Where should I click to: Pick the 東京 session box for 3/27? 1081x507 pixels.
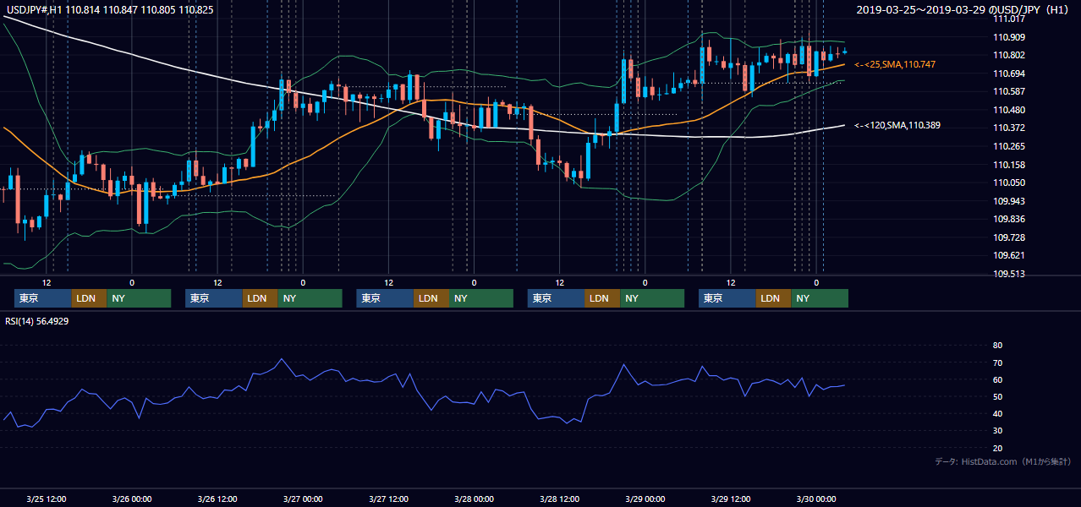pos(385,298)
